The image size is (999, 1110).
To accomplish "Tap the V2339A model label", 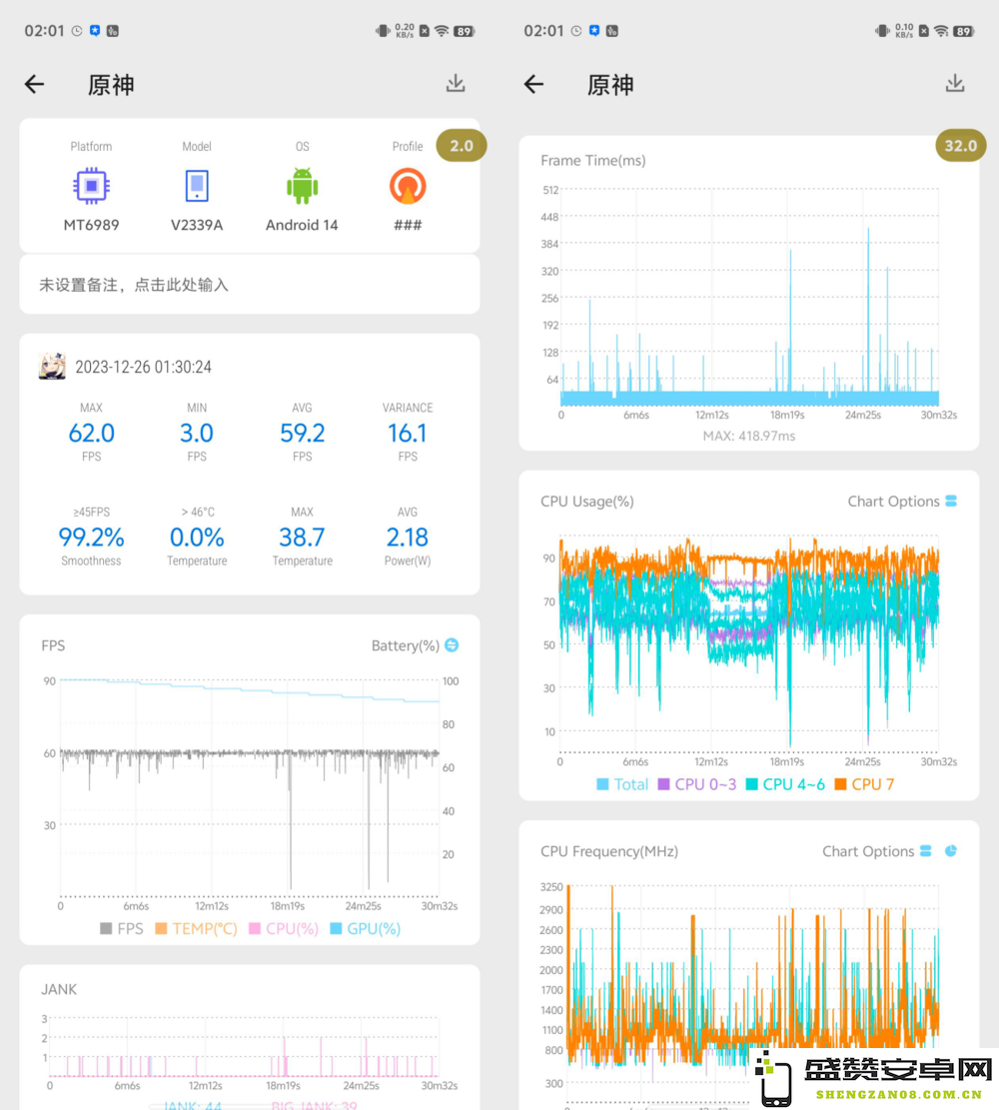I will pos(197,225).
